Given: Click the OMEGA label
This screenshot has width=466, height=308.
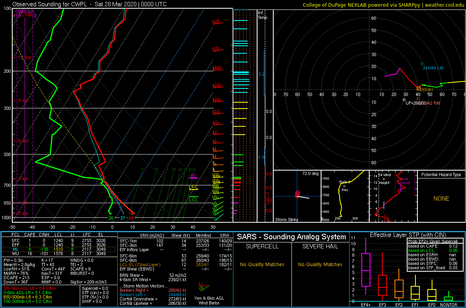Looking at the screenshot, I should [24, 11].
